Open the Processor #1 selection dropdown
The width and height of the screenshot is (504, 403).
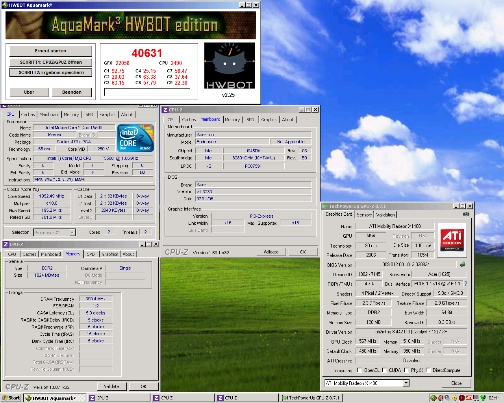tap(72, 233)
